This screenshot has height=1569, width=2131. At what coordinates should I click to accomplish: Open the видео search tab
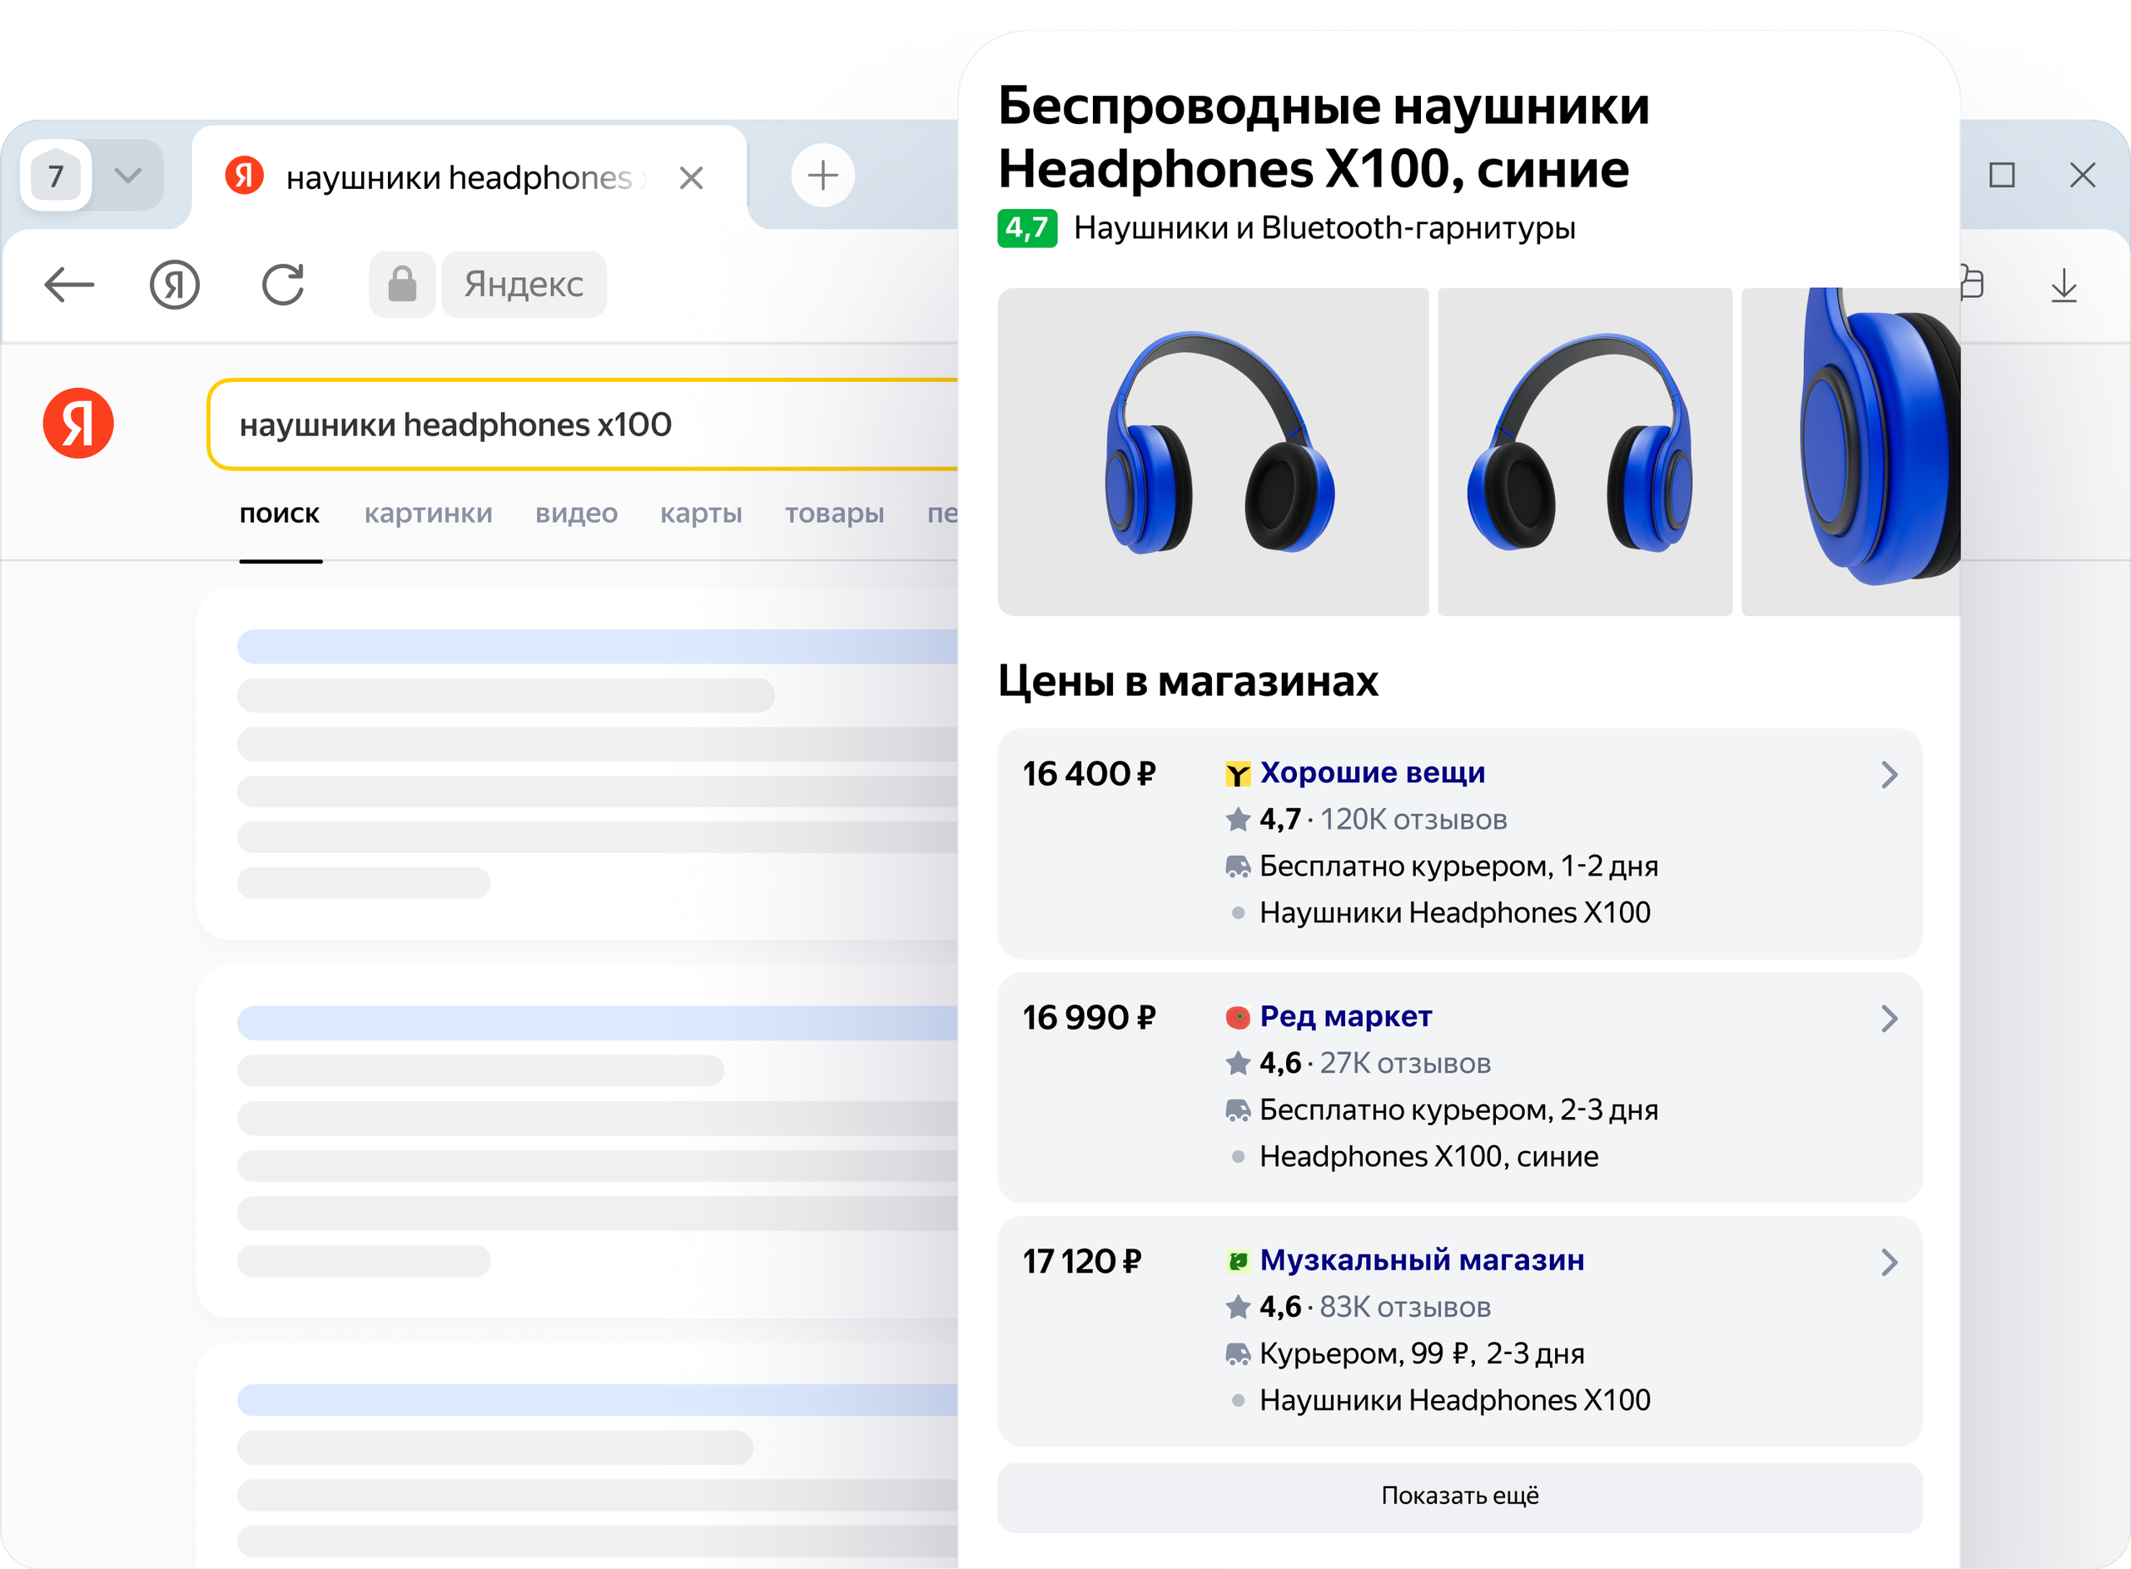[x=576, y=514]
